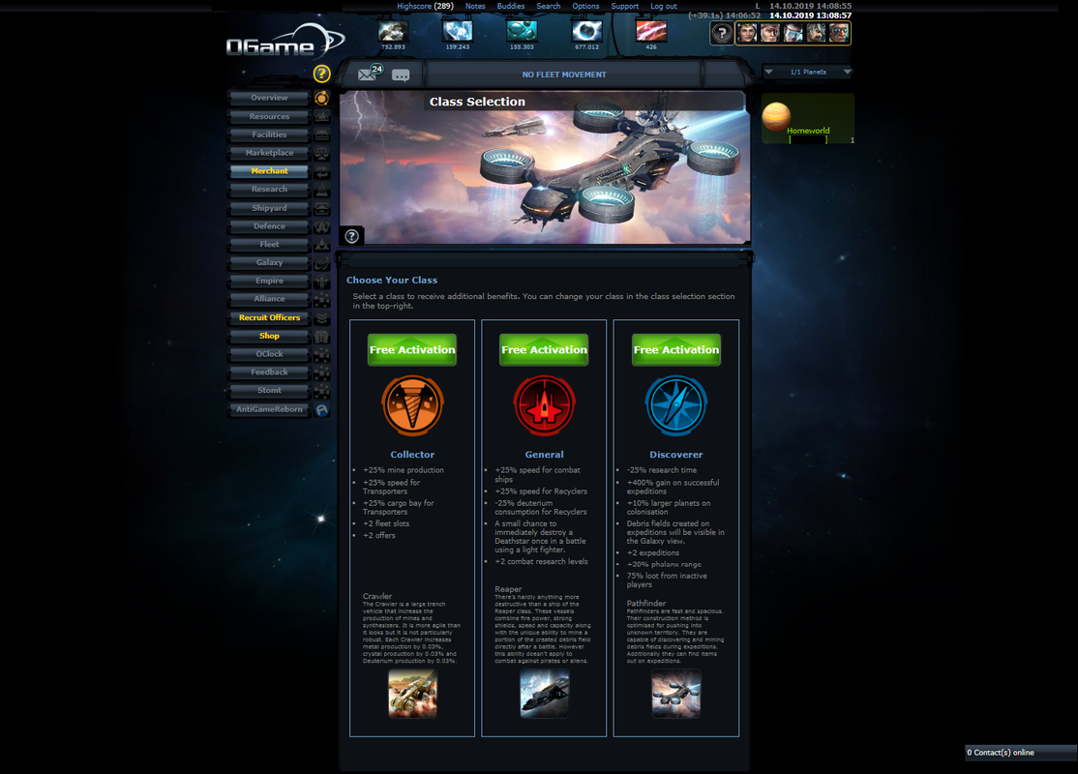Open the planet list dropdown right arrow
This screenshot has width=1078, height=774.
pos(847,72)
